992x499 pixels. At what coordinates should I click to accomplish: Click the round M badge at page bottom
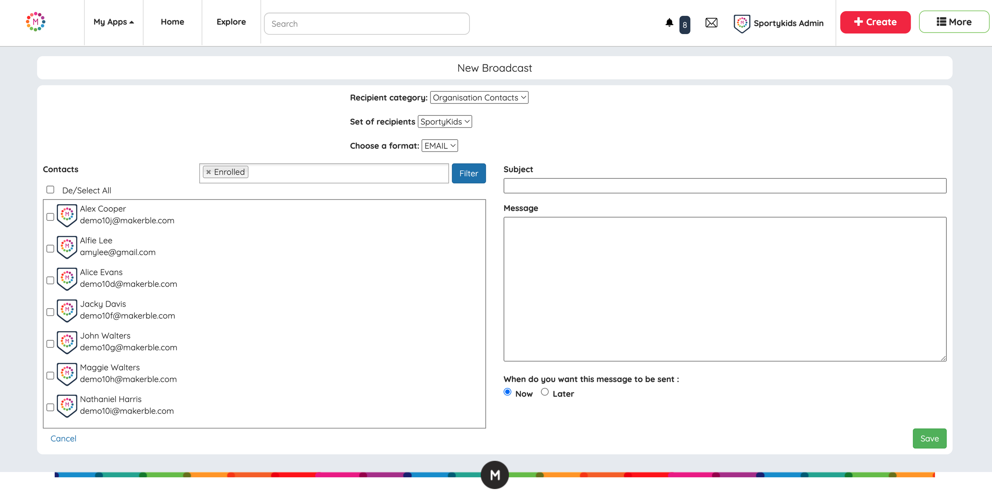pyautogui.click(x=494, y=475)
